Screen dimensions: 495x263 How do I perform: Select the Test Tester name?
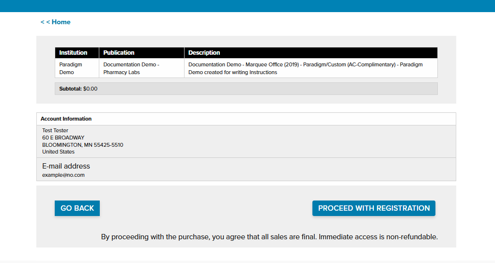55,130
